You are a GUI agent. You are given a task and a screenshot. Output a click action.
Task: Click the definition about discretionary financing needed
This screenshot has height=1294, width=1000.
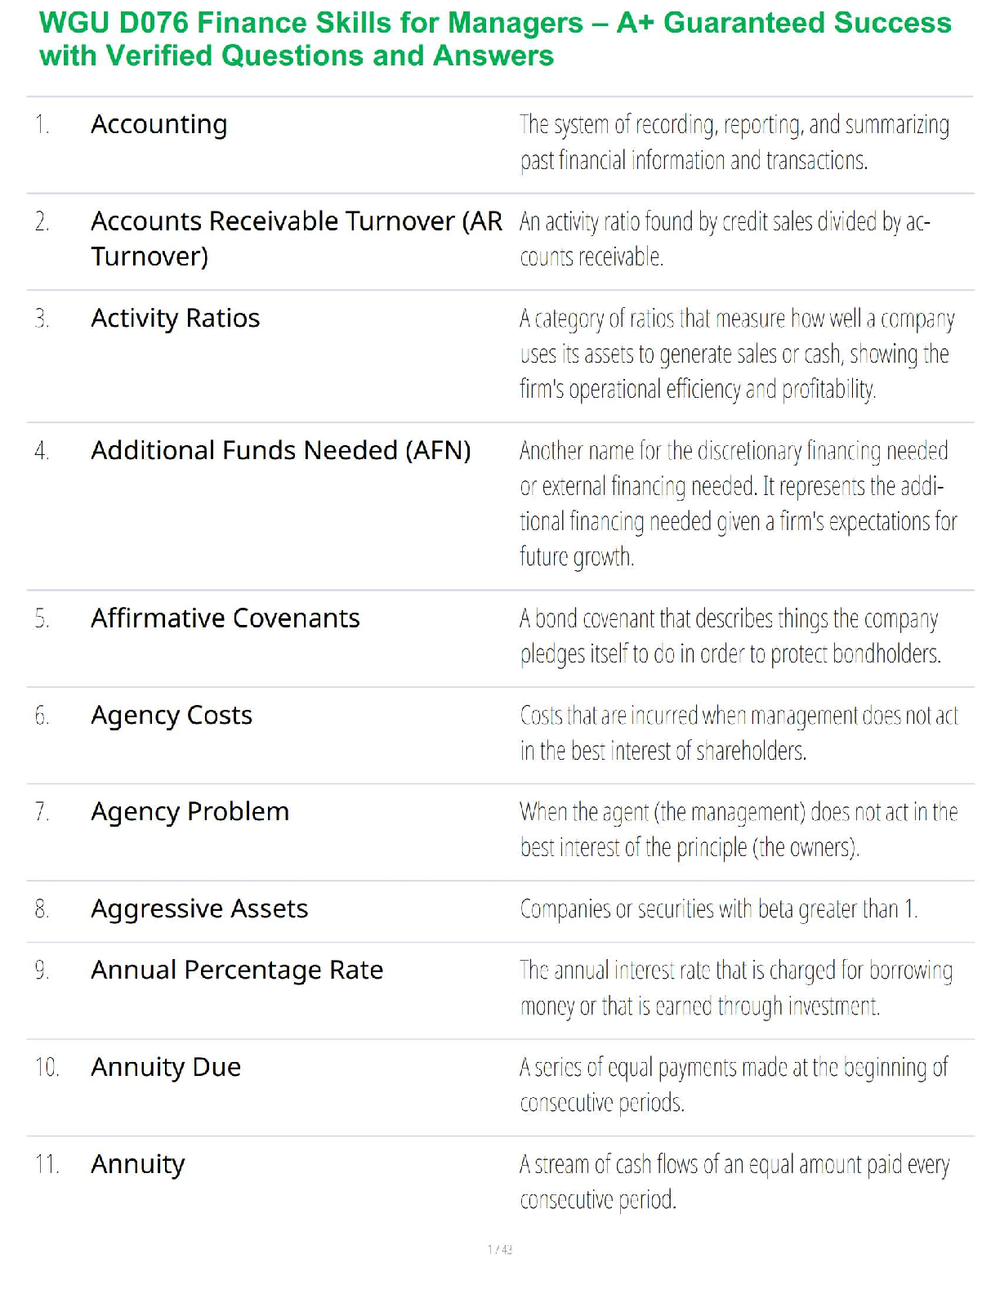pos(738,503)
